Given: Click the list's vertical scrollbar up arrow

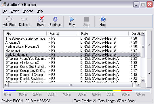Looking at the screenshot, I should pyautogui.click(x=143, y=33).
